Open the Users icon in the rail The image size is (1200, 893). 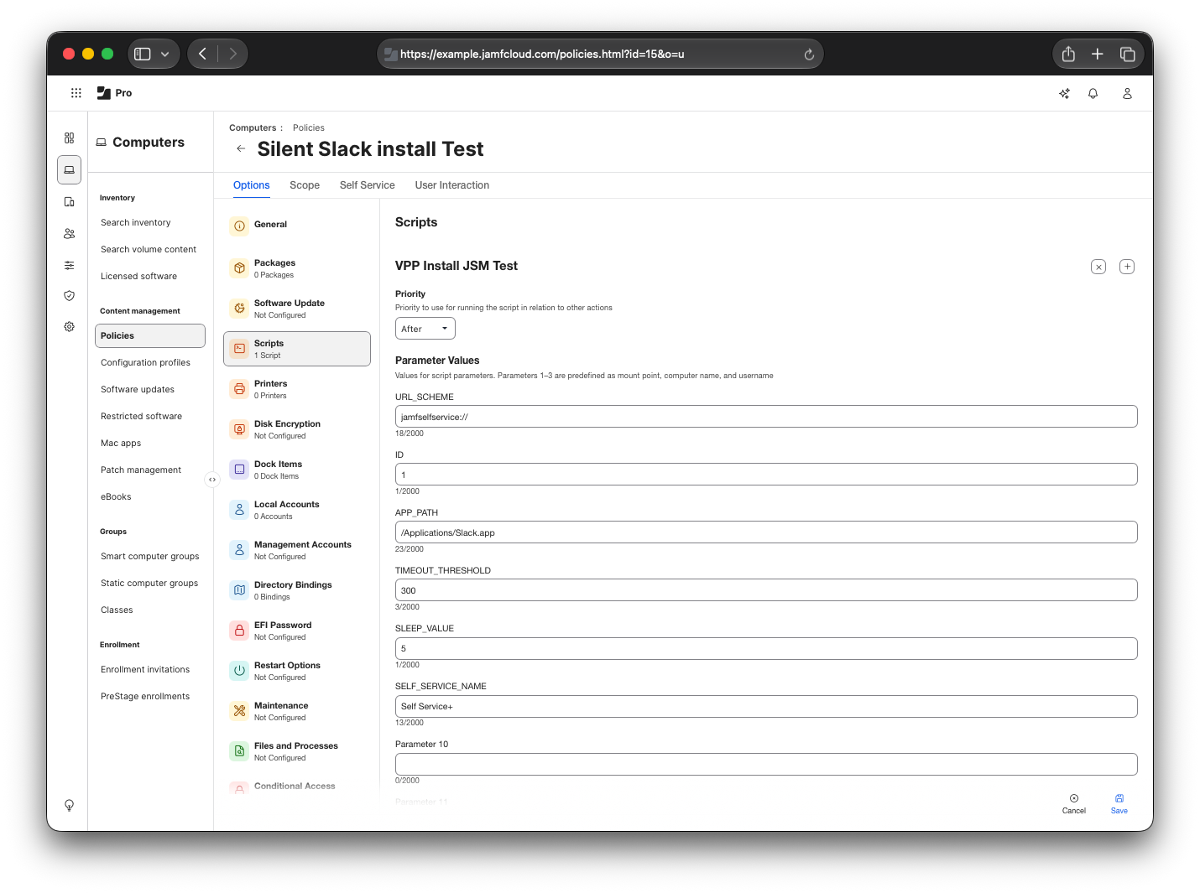tap(69, 233)
